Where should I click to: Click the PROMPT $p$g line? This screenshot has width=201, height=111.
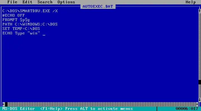[16, 20]
